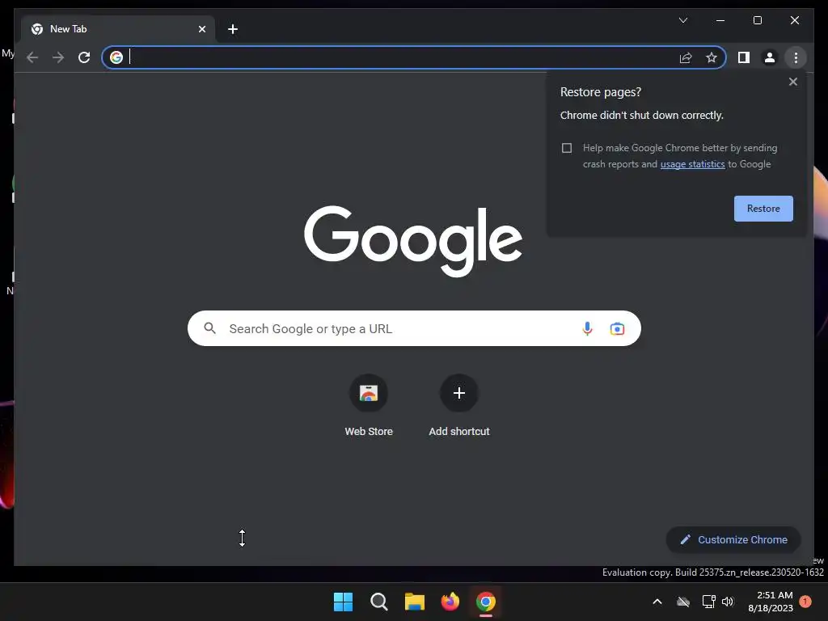828x621 pixels.
Task: Click the back navigation arrow
Action: [x=32, y=57]
